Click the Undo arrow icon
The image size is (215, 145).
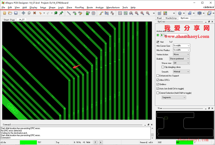(x=40, y=13)
